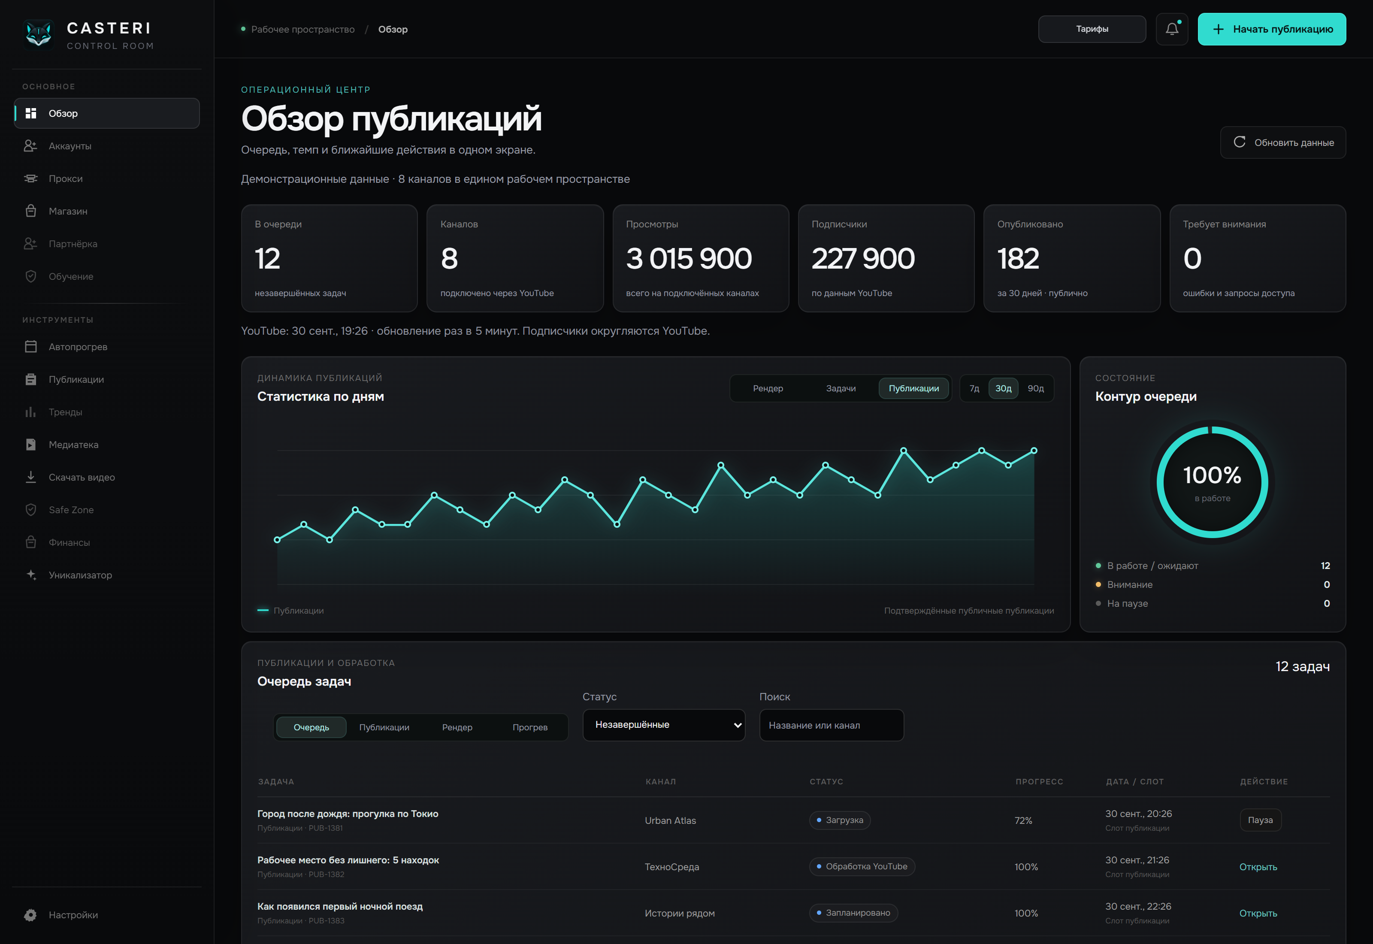Open Аккаунты via its sidebar icon
Image resolution: width=1373 pixels, height=944 pixels.
click(x=31, y=146)
